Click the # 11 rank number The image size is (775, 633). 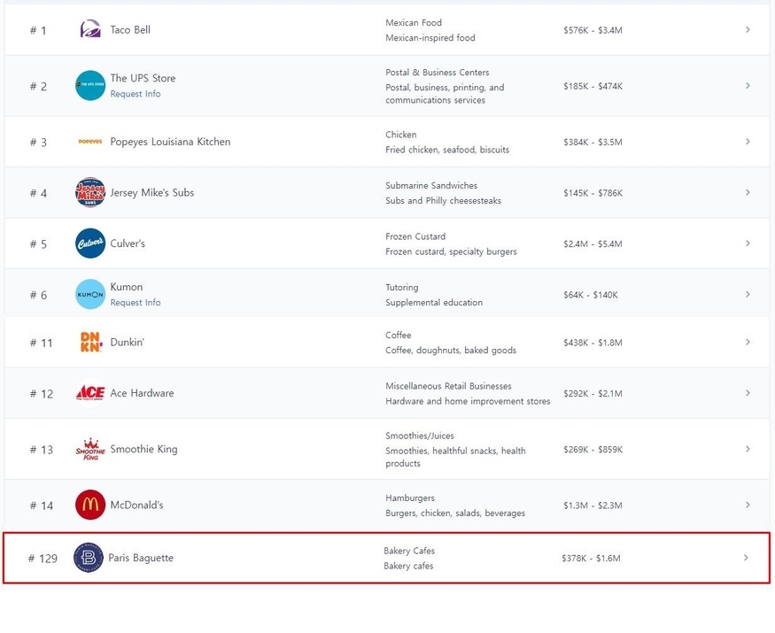coord(41,343)
